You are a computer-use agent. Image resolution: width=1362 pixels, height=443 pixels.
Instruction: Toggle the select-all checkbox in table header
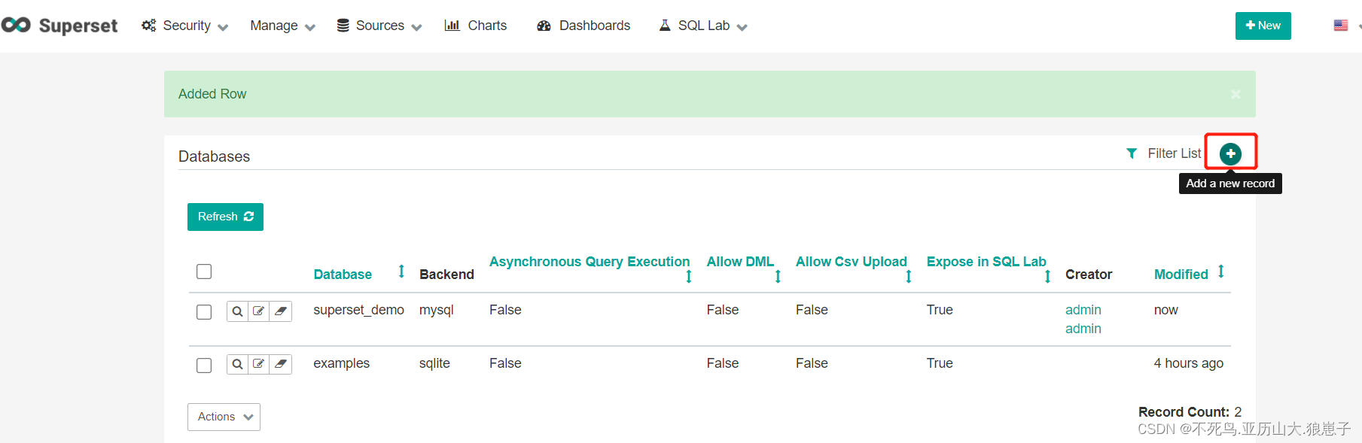click(204, 272)
